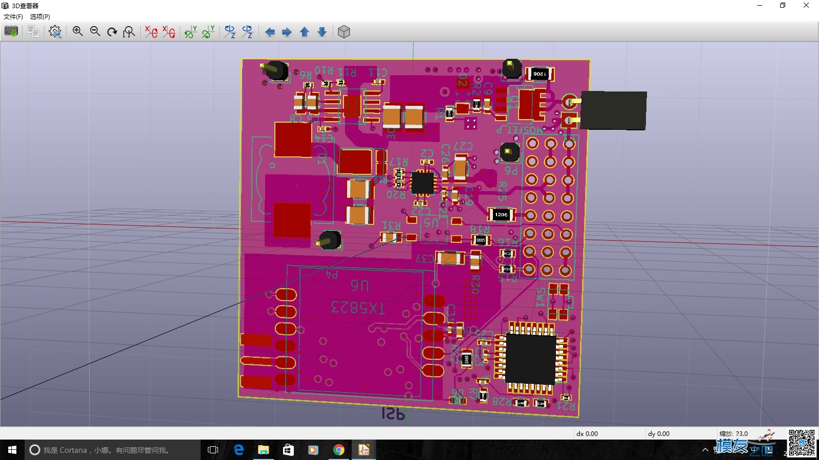
Task: Click the reload board icon
Action: point(11,32)
